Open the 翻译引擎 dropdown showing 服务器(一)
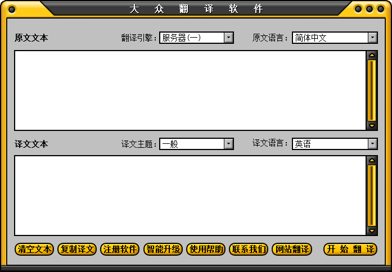Image resolution: width=392 pixels, height=272 pixels. [x=196, y=38]
